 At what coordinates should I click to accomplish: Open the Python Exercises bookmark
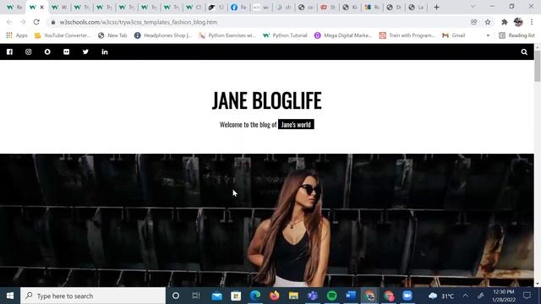point(227,35)
